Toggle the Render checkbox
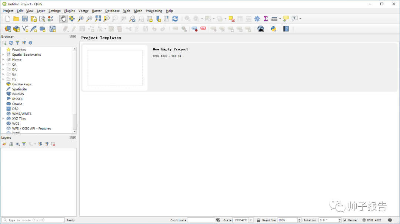The image size is (400, 224). (345, 220)
